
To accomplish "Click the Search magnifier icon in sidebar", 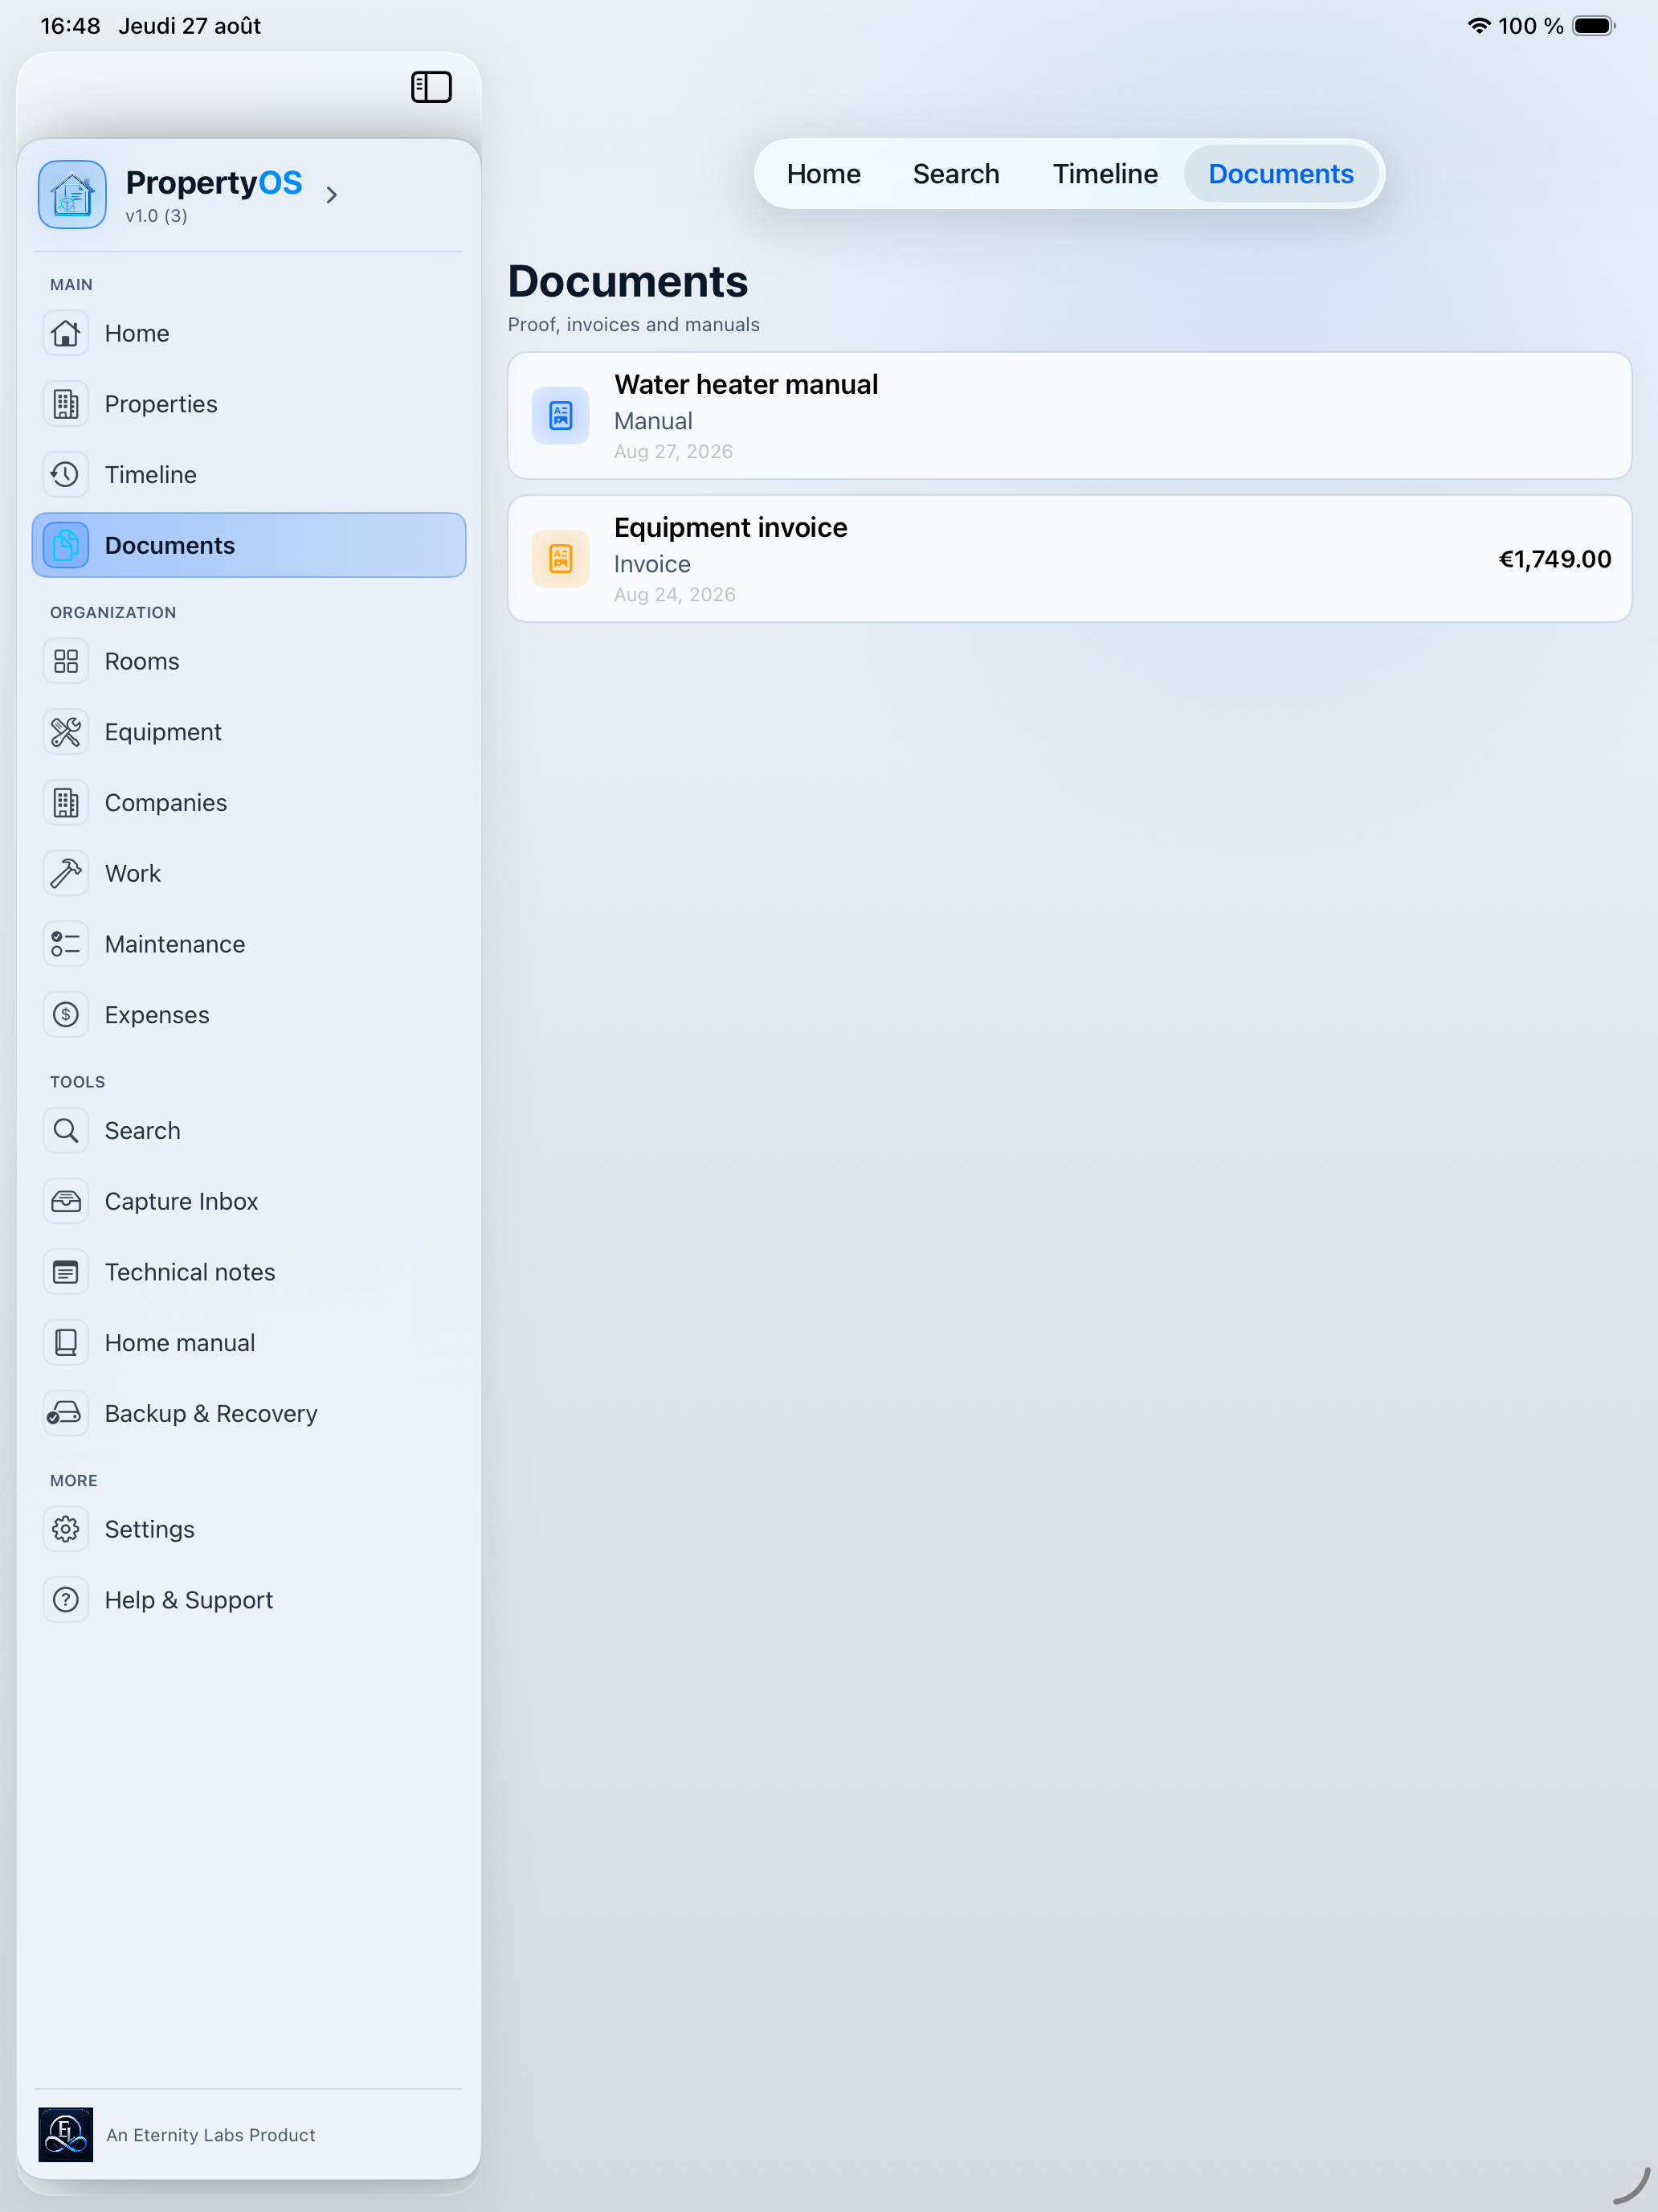I will [x=66, y=1130].
